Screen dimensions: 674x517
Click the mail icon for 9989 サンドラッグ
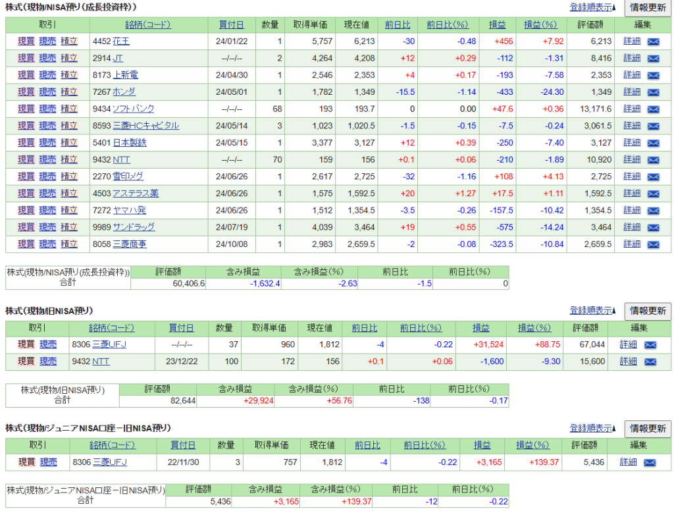[653, 227]
